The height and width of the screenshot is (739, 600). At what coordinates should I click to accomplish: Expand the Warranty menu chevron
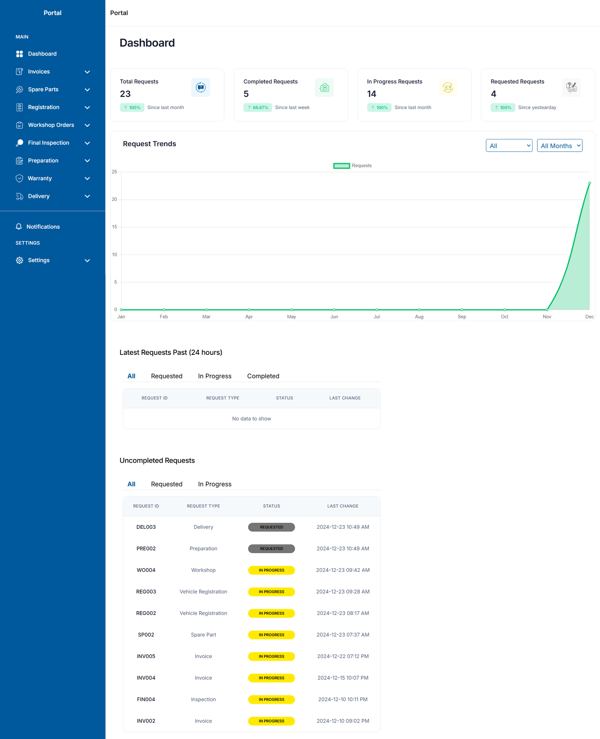click(x=87, y=179)
